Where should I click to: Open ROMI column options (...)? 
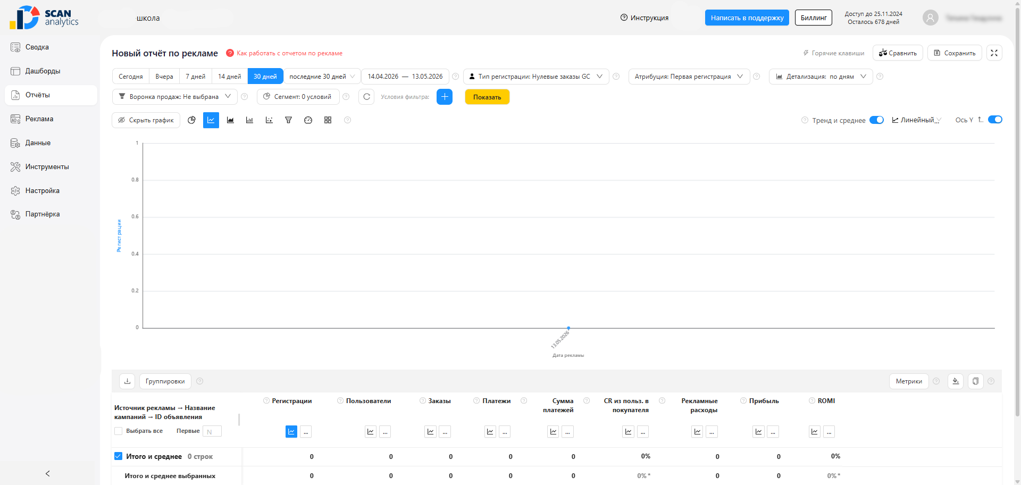pyautogui.click(x=829, y=432)
